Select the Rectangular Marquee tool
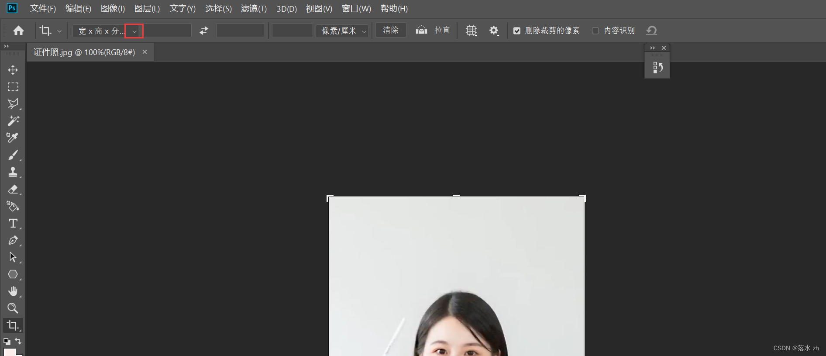826x356 pixels. click(x=13, y=87)
